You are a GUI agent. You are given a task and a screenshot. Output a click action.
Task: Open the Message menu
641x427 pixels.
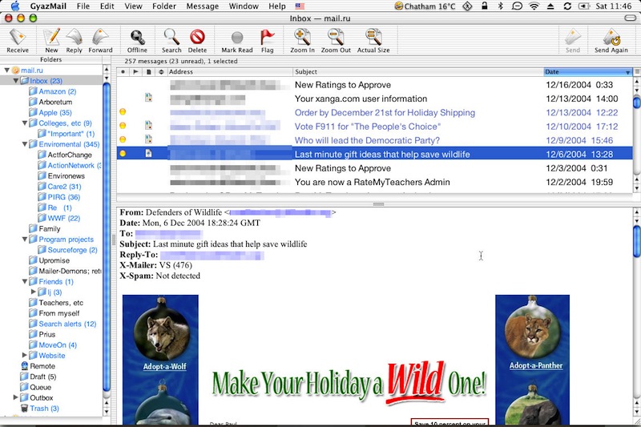[x=202, y=6]
